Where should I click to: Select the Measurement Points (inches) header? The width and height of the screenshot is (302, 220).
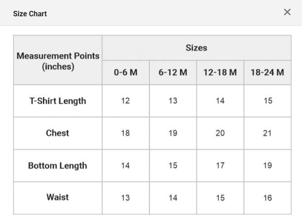tap(58, 60)
